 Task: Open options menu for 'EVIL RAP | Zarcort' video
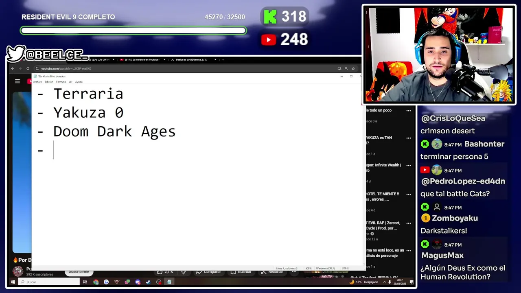click(408, 223)
